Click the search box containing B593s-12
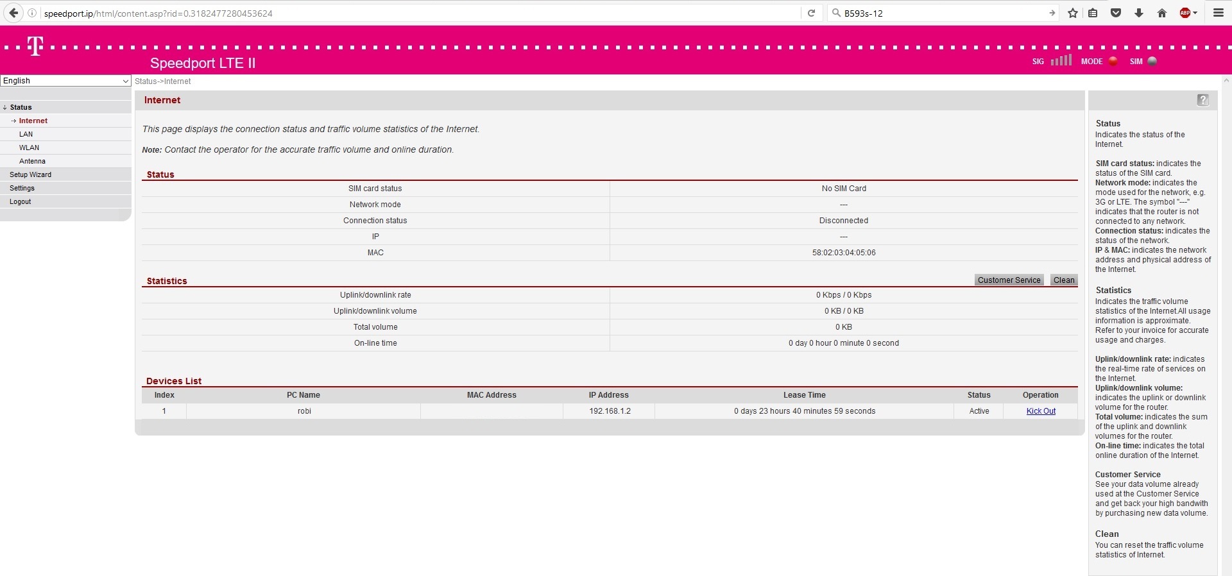Image resolution: width=1232 pixels, height=576 pixels. 943,13
